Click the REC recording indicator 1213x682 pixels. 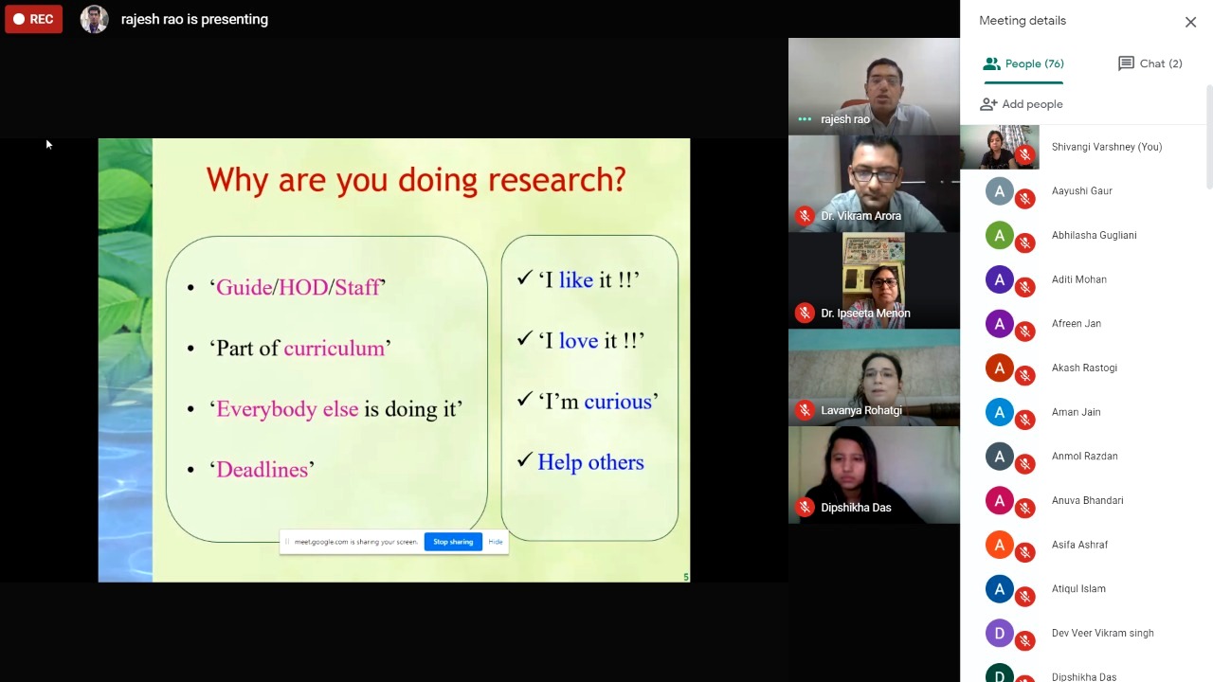tap(33, 19)
